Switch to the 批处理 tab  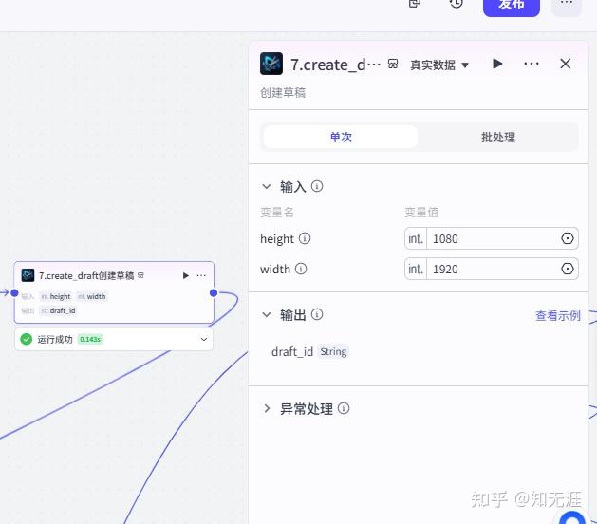(498, 137)
